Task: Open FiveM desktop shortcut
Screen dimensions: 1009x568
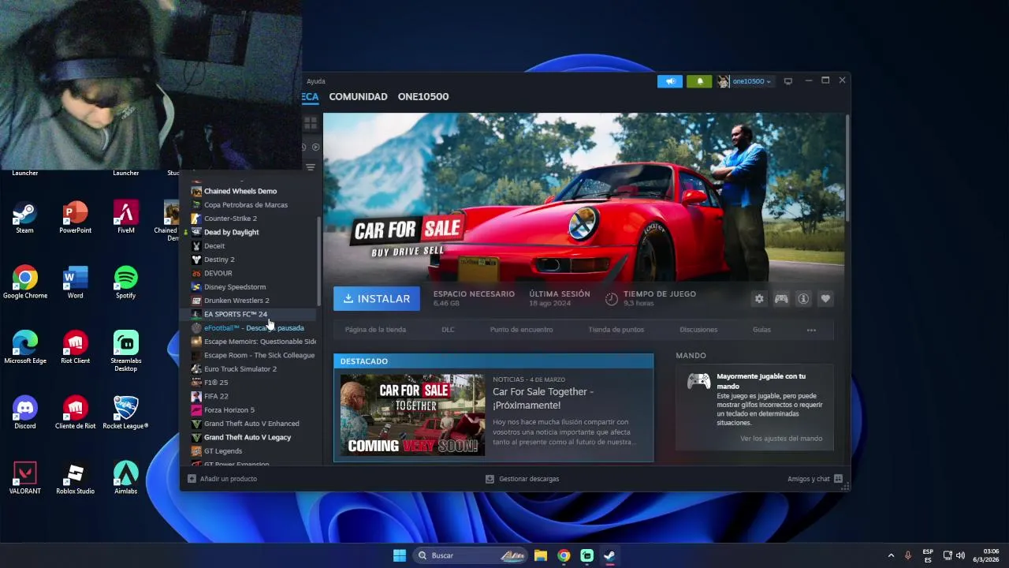Action: pyautogui.click(x=126, y=217)
